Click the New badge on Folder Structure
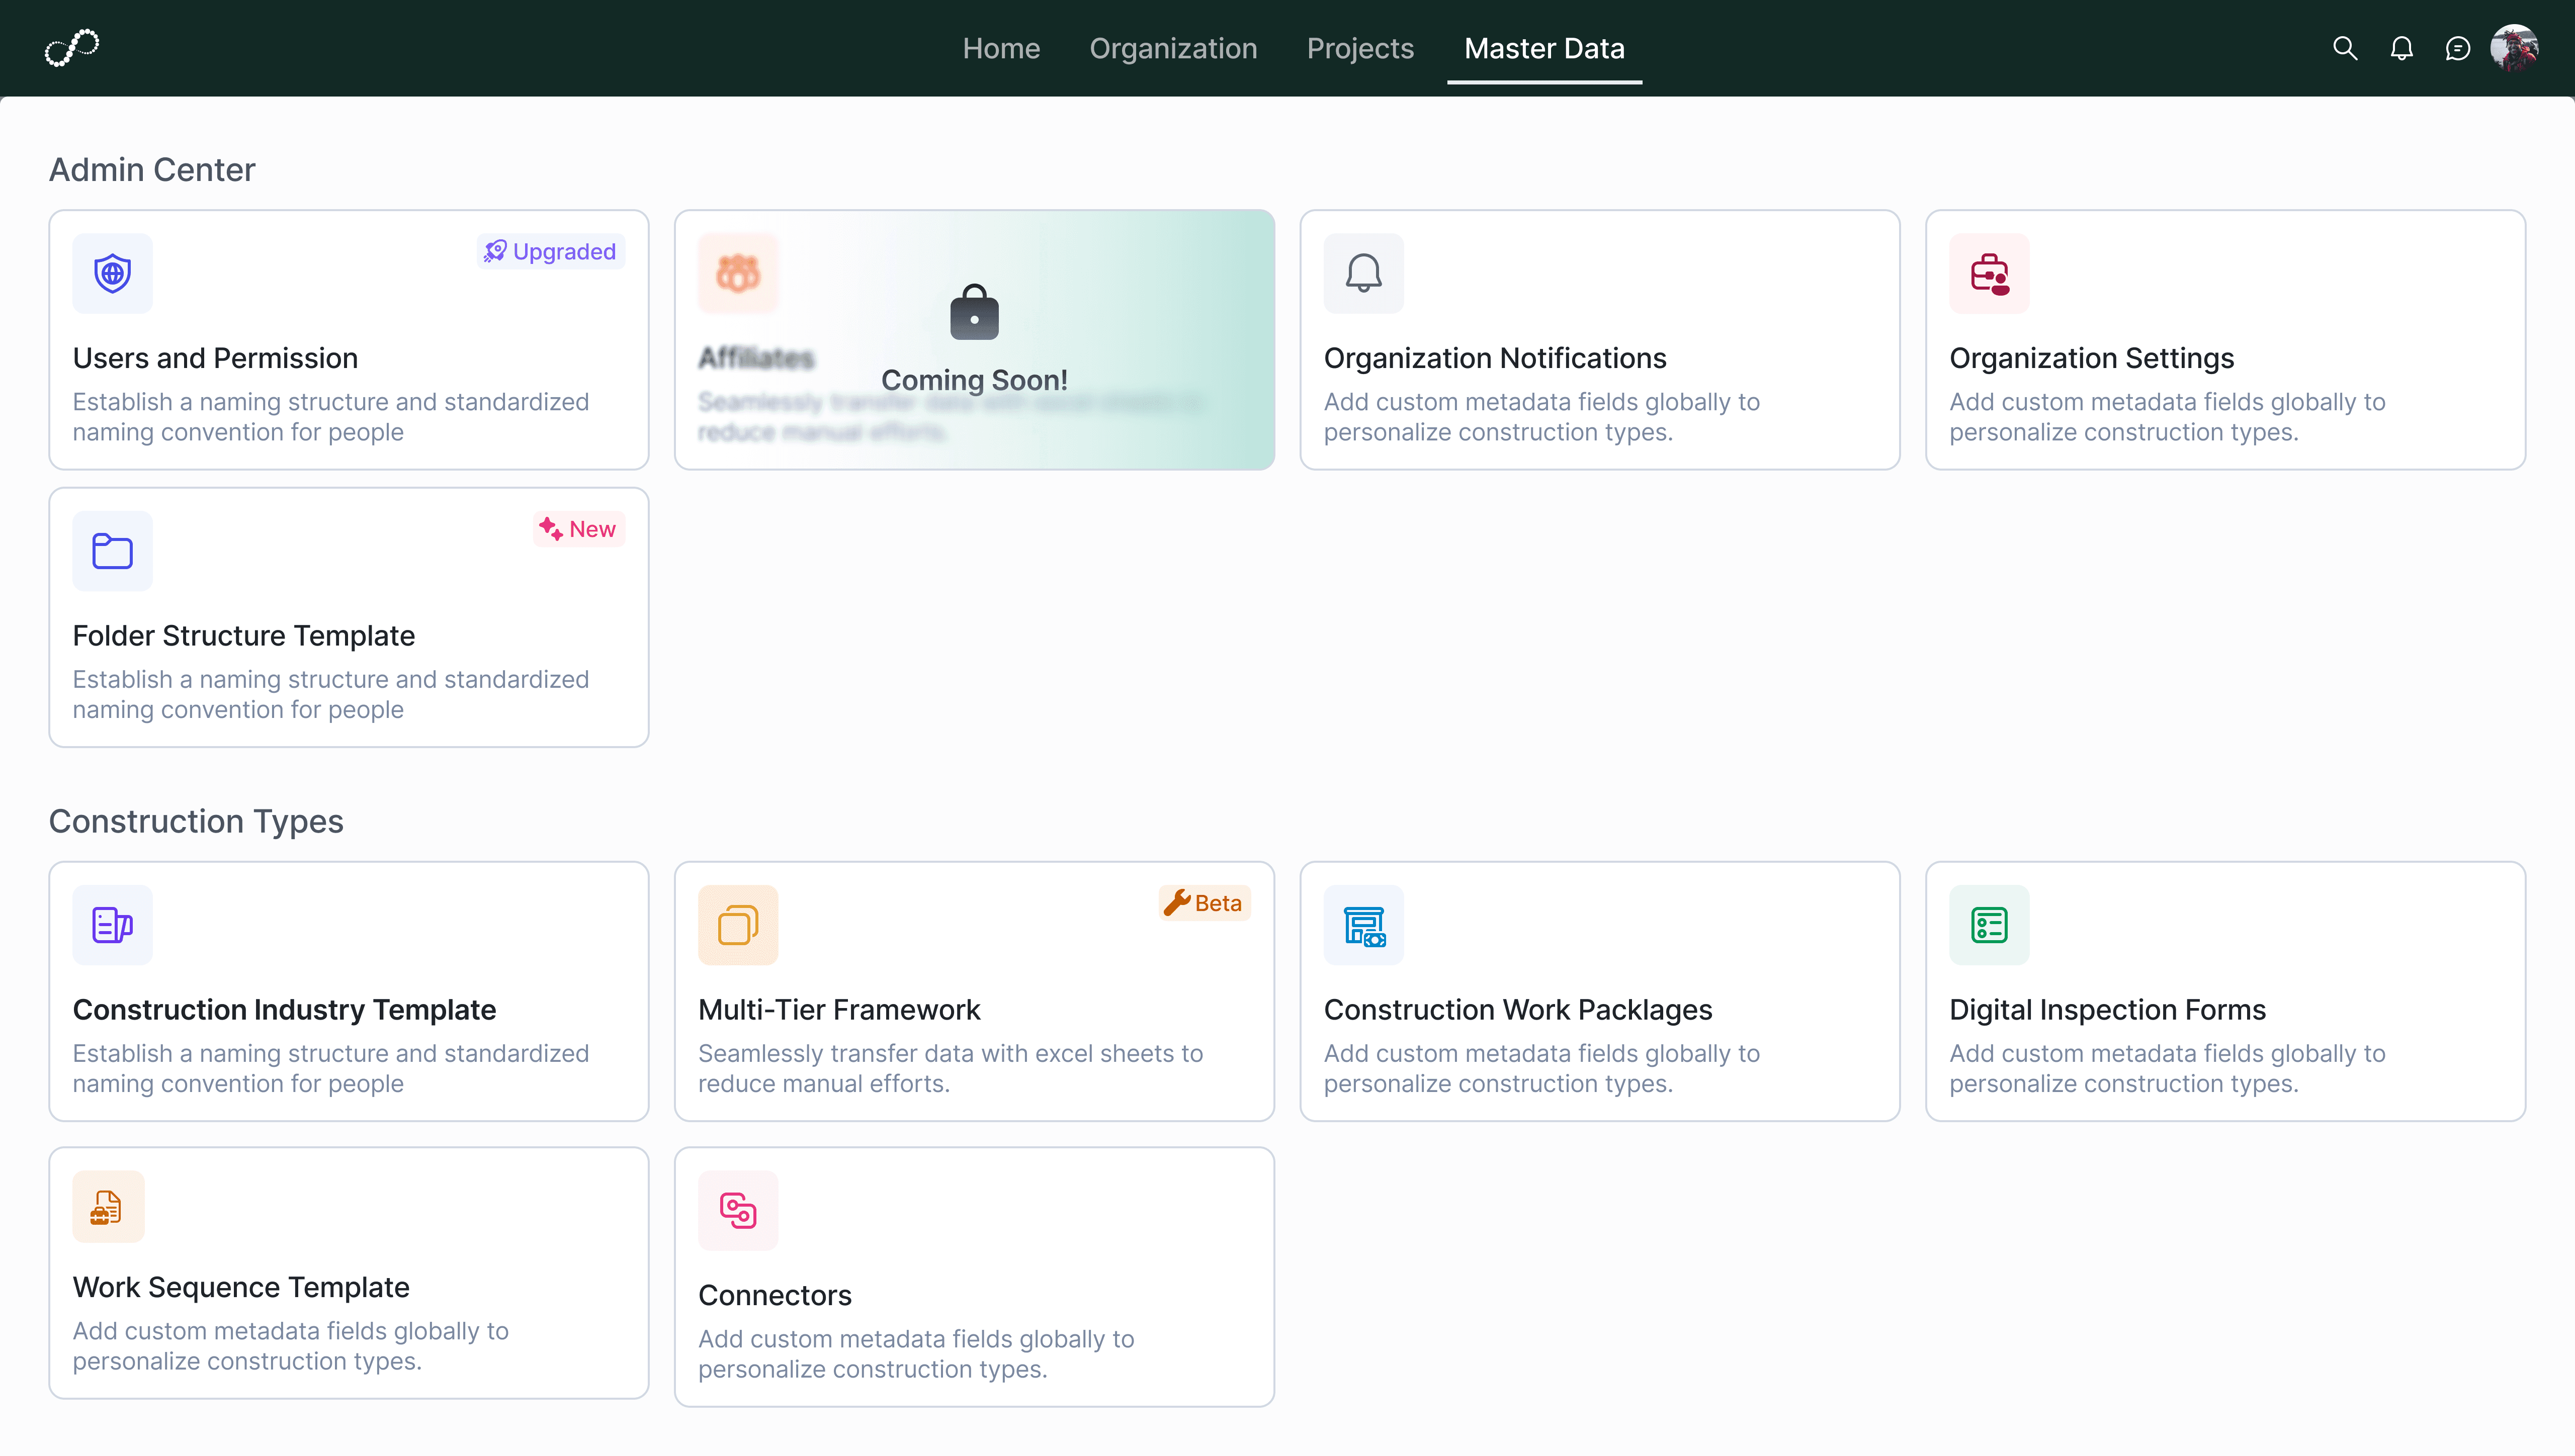 tap(579, 529)
